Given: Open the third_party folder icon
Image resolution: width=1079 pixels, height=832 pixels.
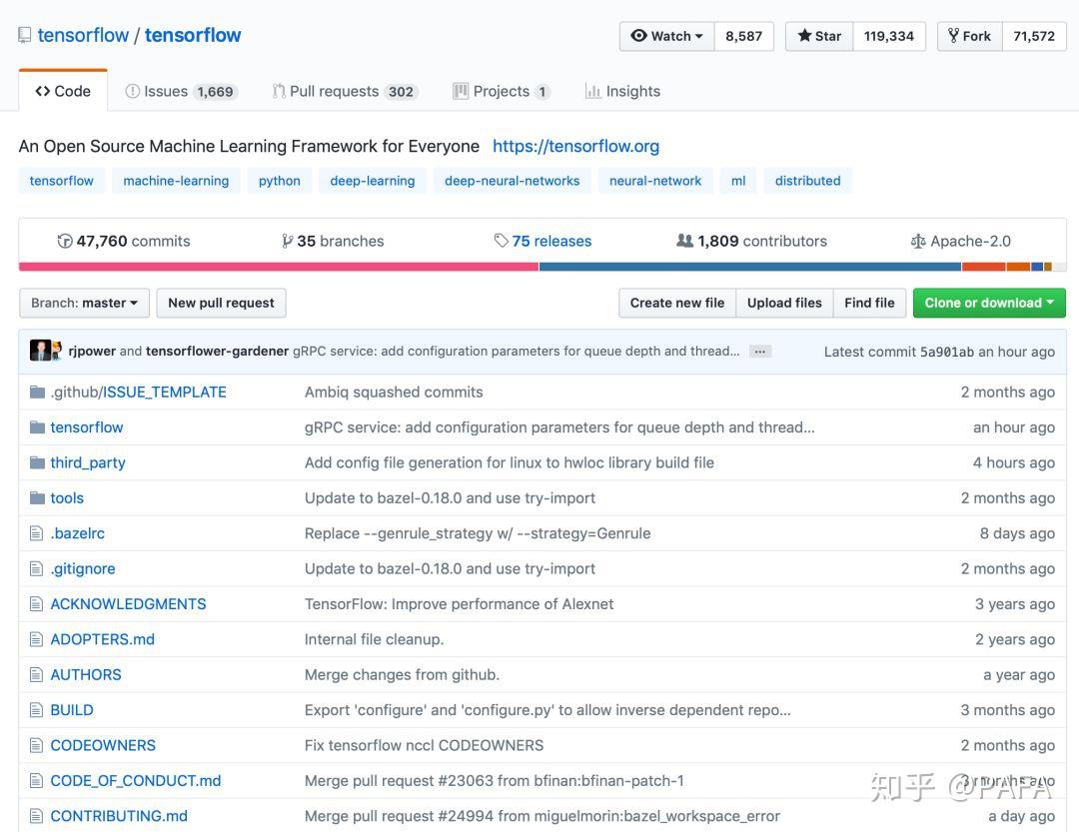Looking at the screenshot, I should [36, 462].
